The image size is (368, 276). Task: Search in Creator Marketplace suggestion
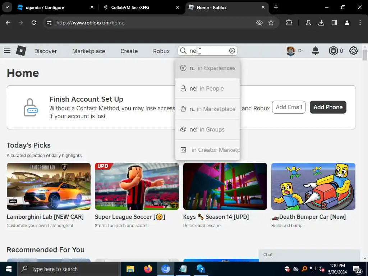click(x=207, y=150)
